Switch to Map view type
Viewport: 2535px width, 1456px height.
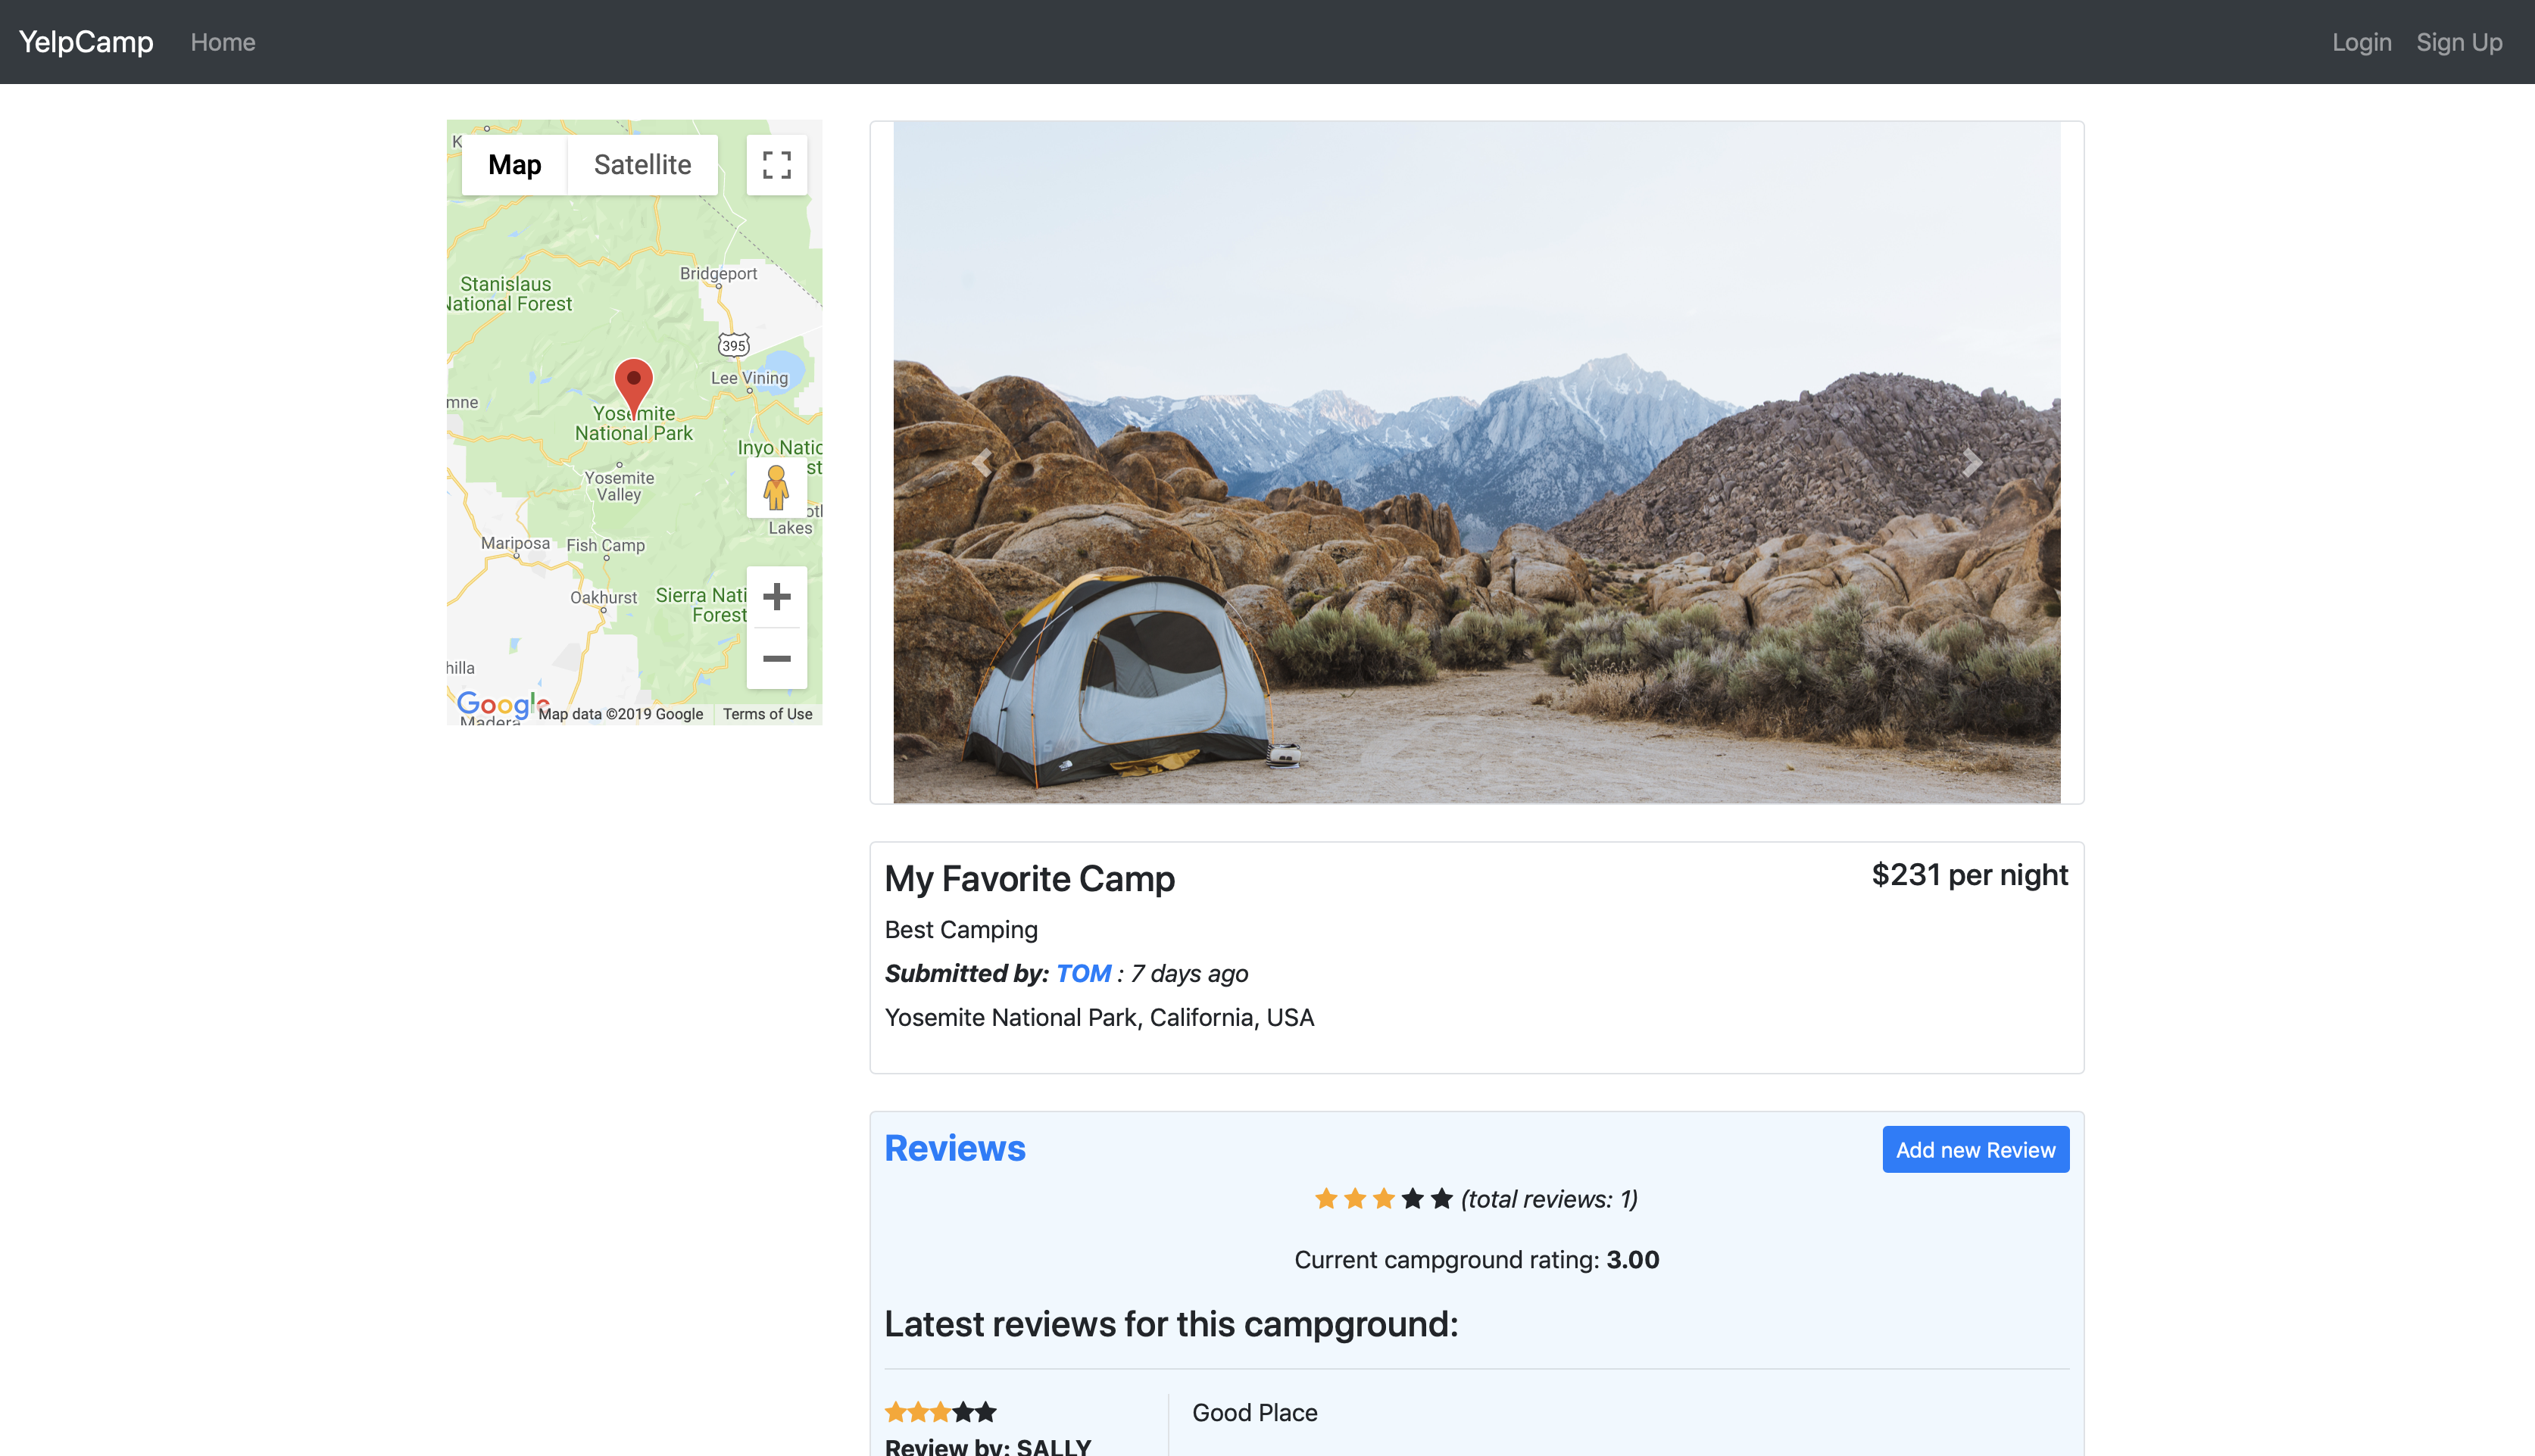point(514,165)
